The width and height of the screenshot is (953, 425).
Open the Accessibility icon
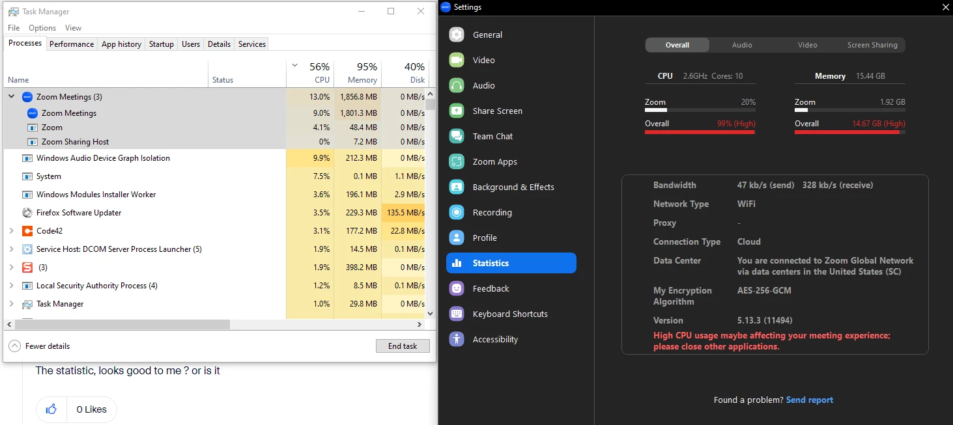point(457,339)
